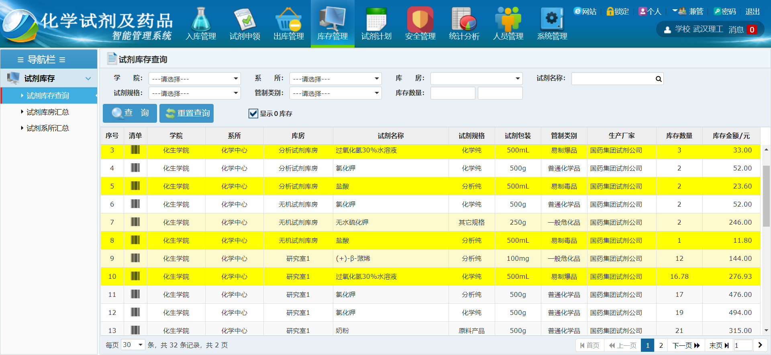Open 试剂系所汇总 in sidebar
This screenshot has height=355, width=771.
(49, 128)
